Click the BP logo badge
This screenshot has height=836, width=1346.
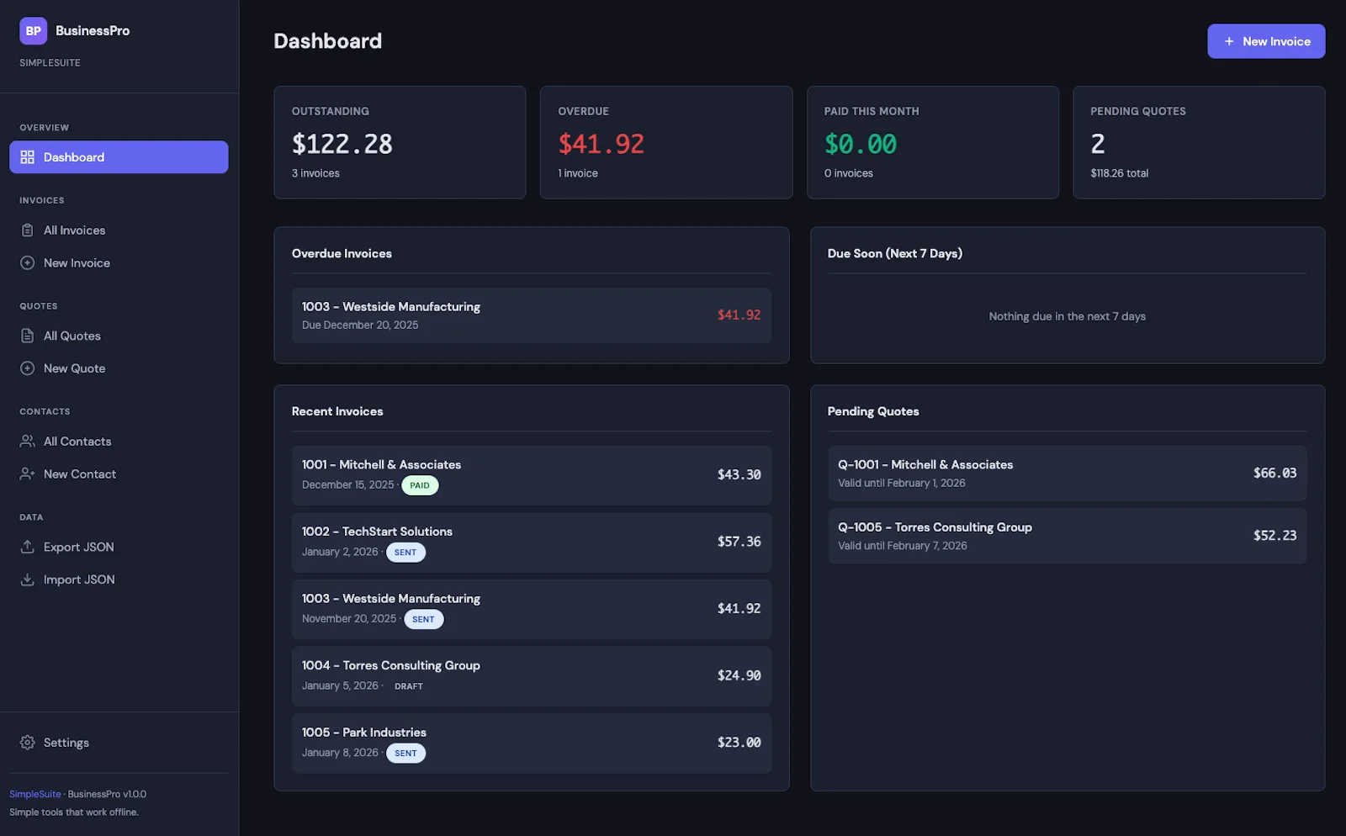(x=33, y=30)
